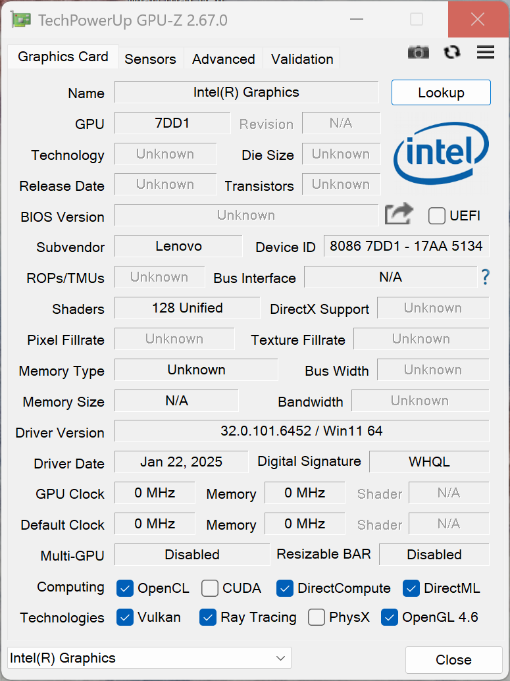
Task: Enable the CUDA checkbox
Action: 210,588
